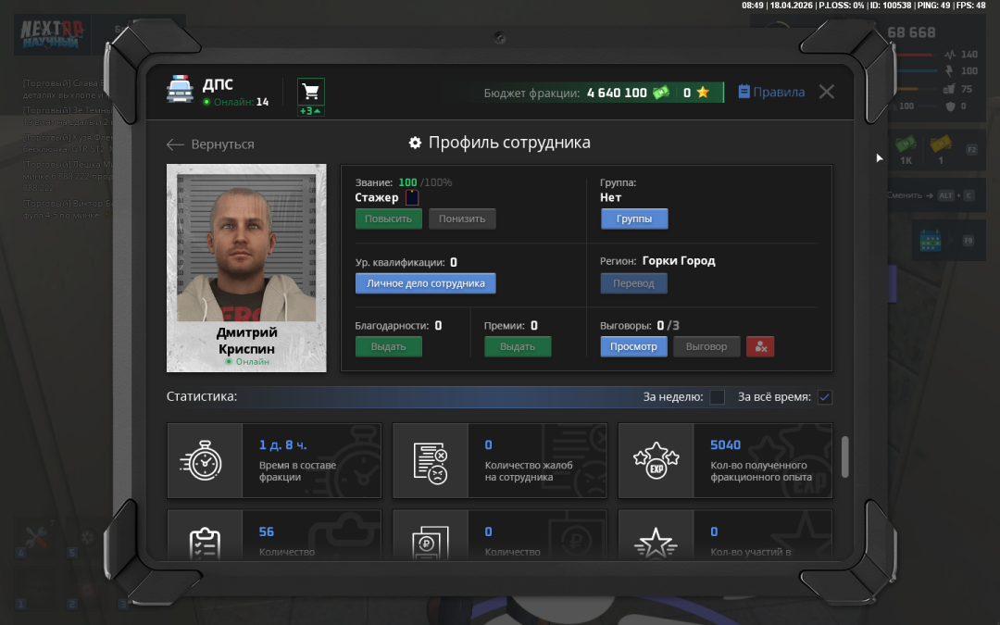Enable the 'За неделю' statistics checkbox
Viewport: 1000px width, 625px height.
point(717,397)
